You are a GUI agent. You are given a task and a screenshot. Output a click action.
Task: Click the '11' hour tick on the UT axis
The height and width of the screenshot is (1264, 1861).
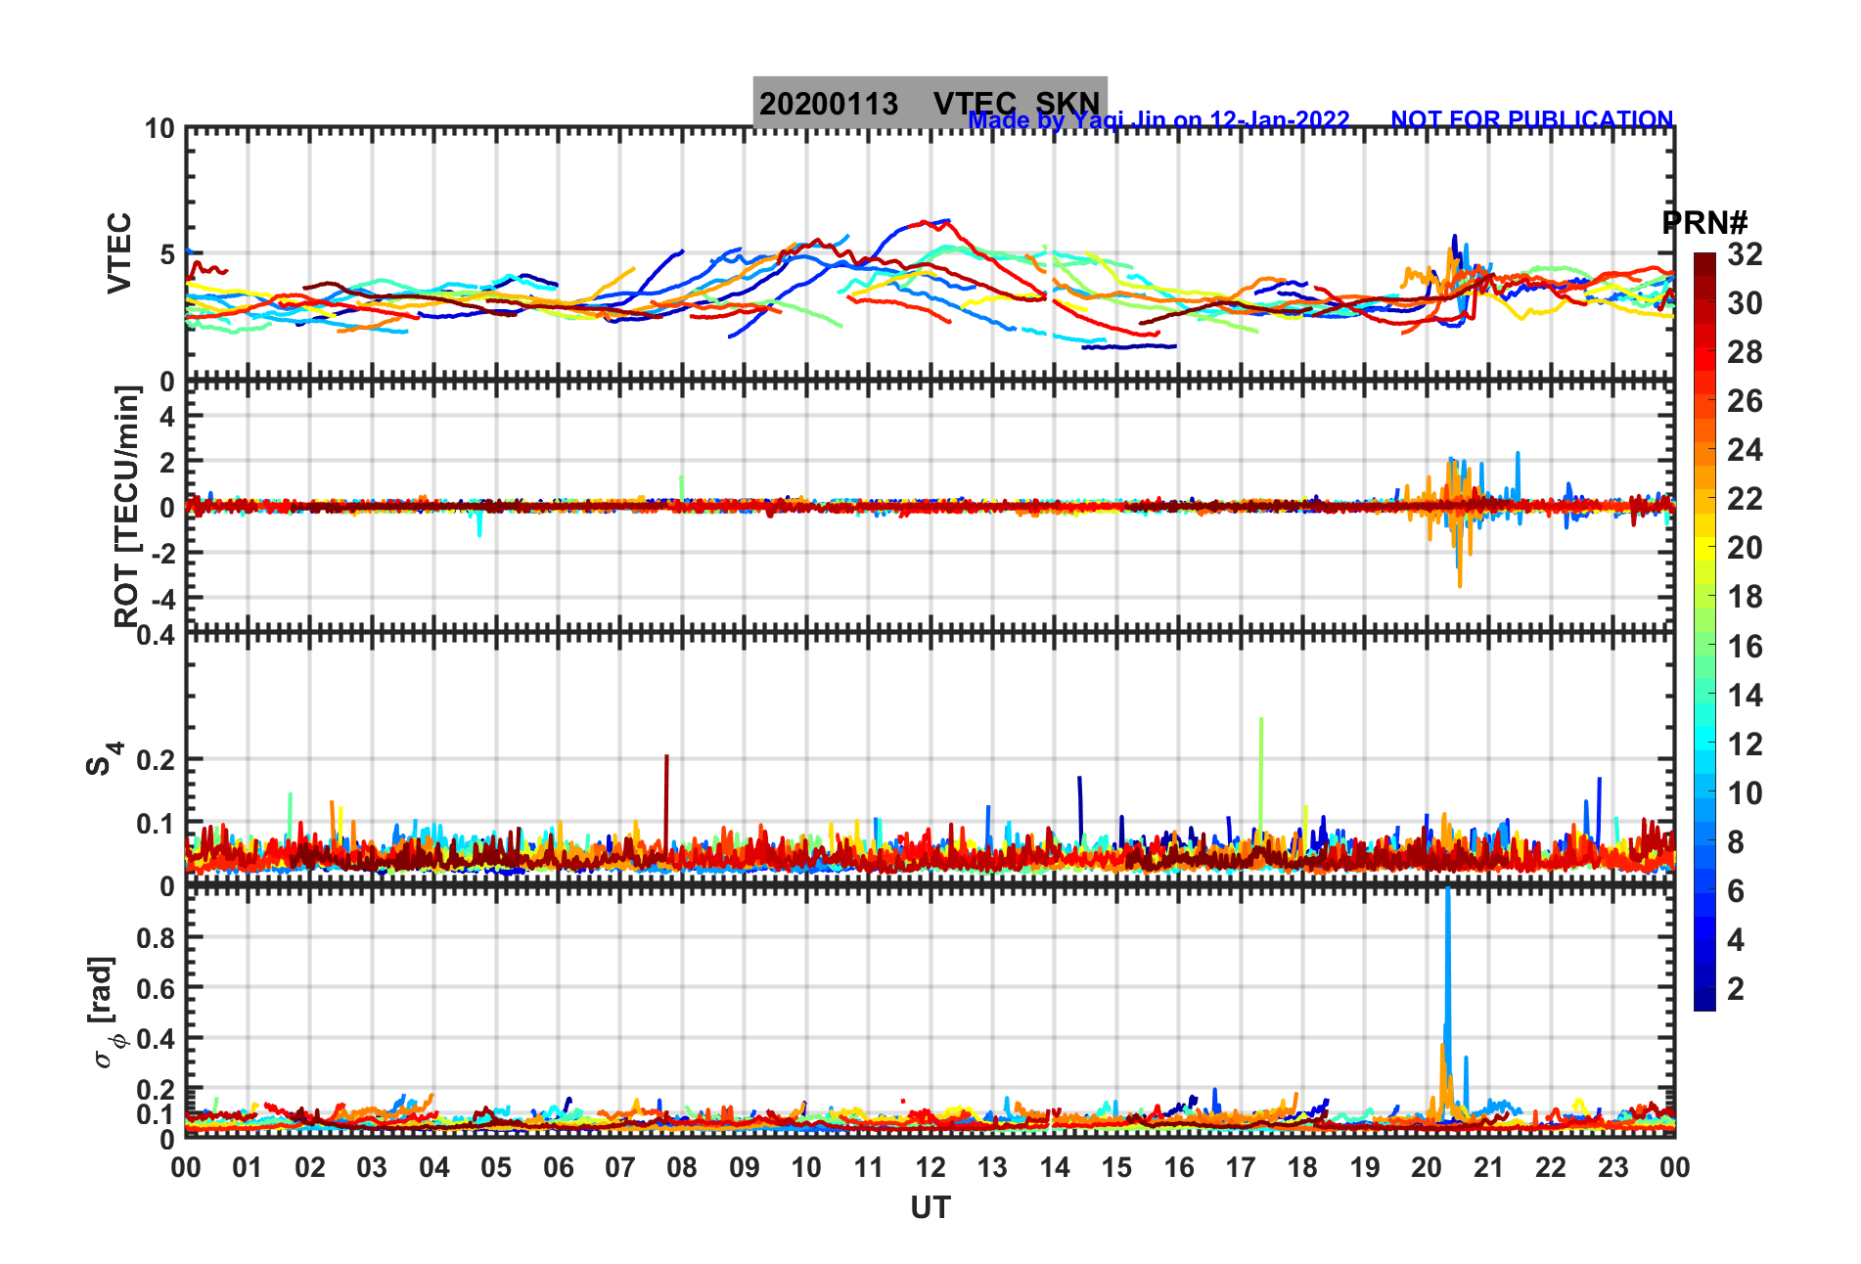[x=869, y=1167]
